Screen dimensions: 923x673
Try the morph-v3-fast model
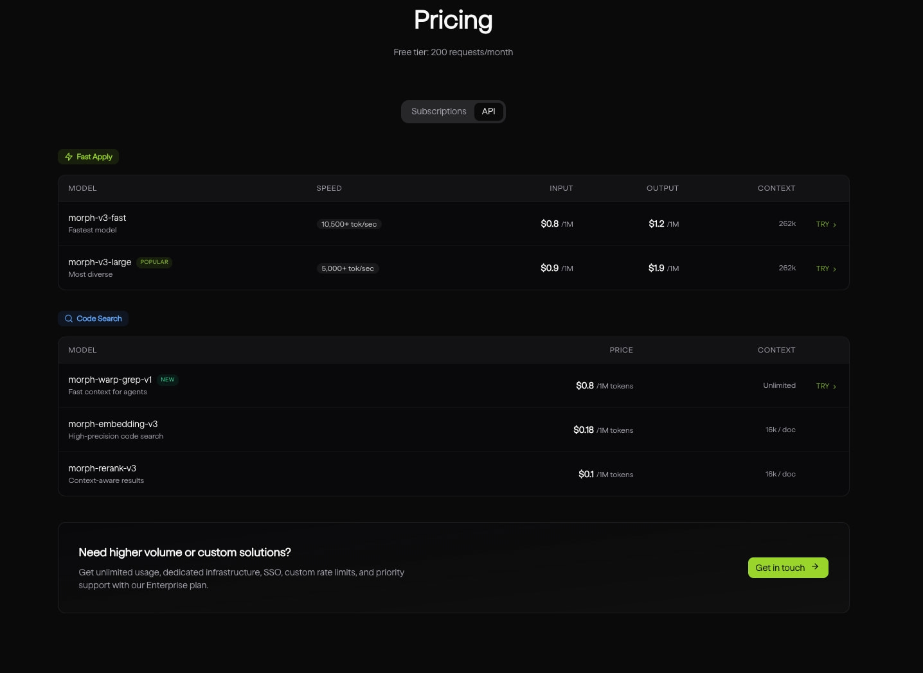[x=826, y=224]
